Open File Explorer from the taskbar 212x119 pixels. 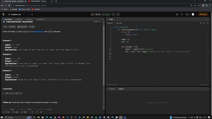coord(38,117)
